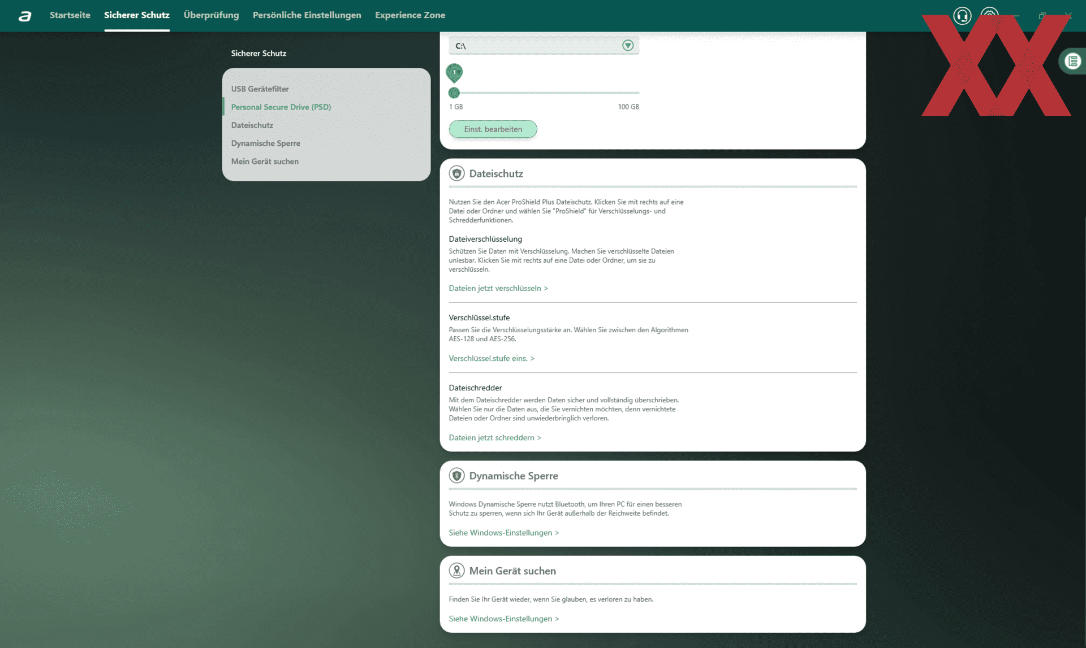
Task: Open the headset support icon
Action: (x=962, y=15)
